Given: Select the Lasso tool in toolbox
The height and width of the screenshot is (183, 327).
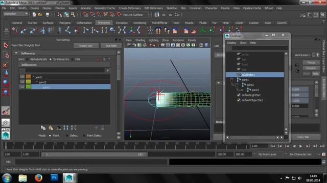Looking at the screenshot, I should 6,55.
